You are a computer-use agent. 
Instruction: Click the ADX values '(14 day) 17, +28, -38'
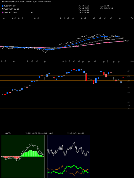(75, 133)
